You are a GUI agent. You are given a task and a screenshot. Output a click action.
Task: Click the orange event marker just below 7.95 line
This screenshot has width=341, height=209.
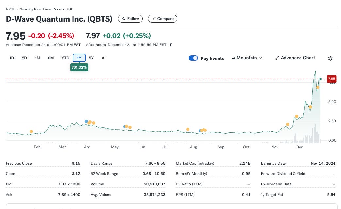tap(318, 87)
